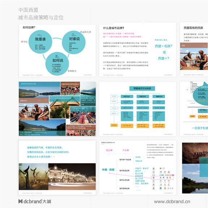Click the 西盟城市文化体系 header box
This screenshot has height=208, width=208.
(x=142, y=88)
